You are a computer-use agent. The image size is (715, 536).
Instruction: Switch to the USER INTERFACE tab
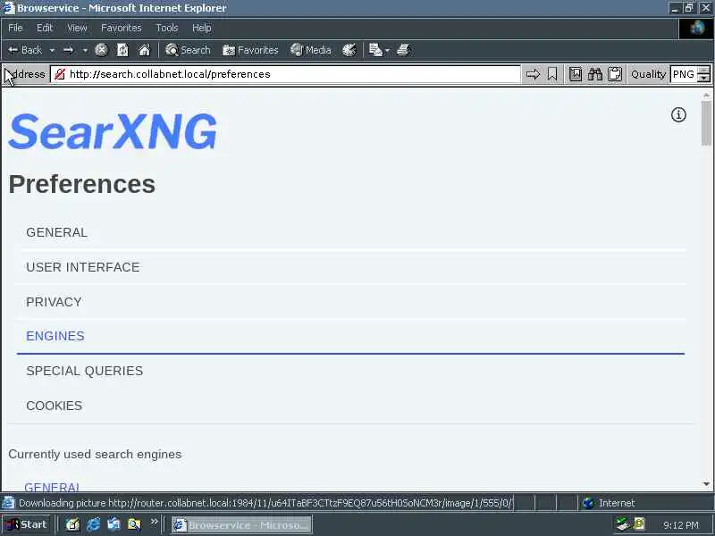pos(82,267)
